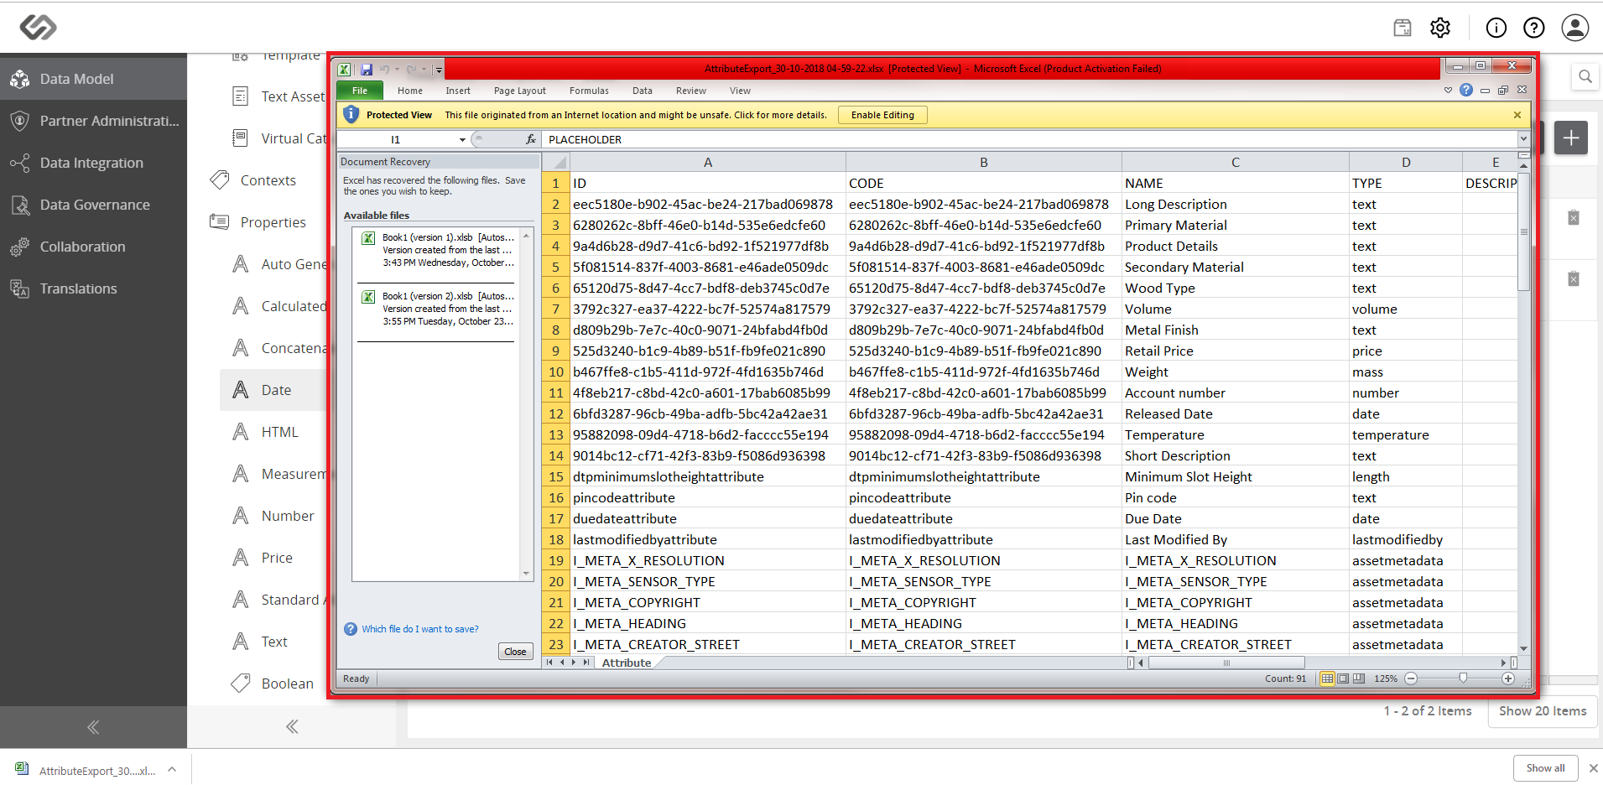Open the File tab in Excel
The height and width of the screenshot is (785, 1603).
360,91
